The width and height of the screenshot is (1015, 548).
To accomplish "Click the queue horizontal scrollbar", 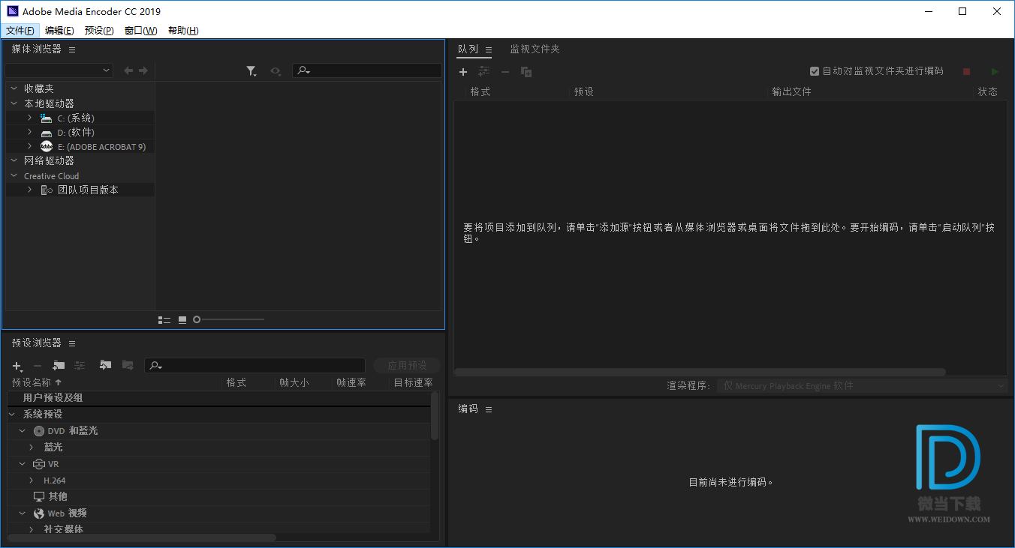I will click(700, 372).
